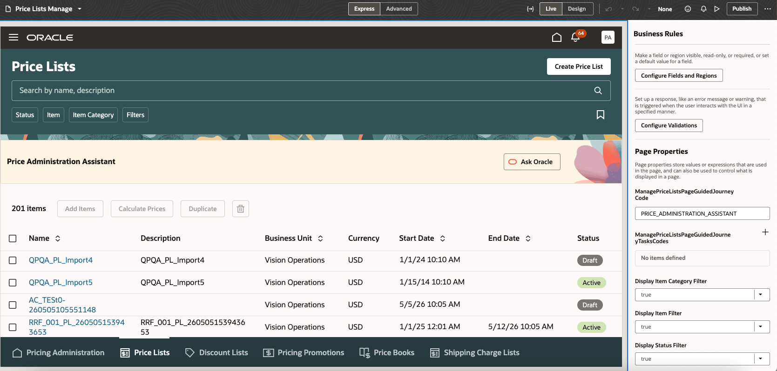Open the Pricing Promotions tab

click(304, 353)
